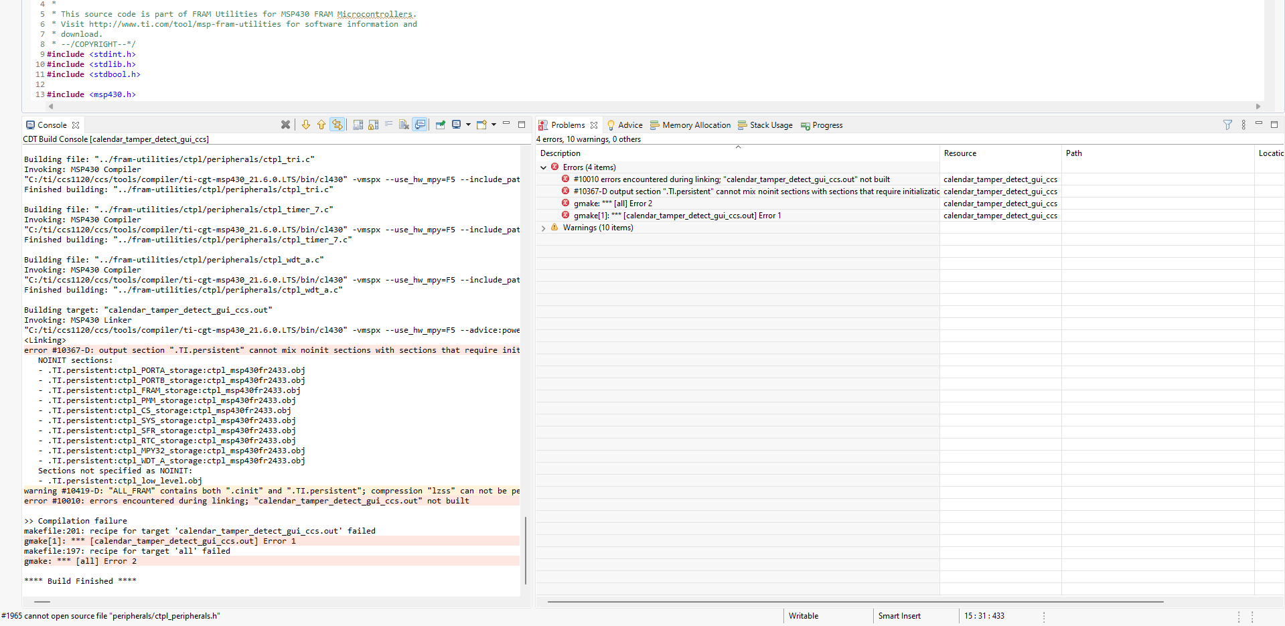Close the Problems tab with its X
This screenshot has width=1285, height=626.
pyautogui.click(x=594, y=125)
